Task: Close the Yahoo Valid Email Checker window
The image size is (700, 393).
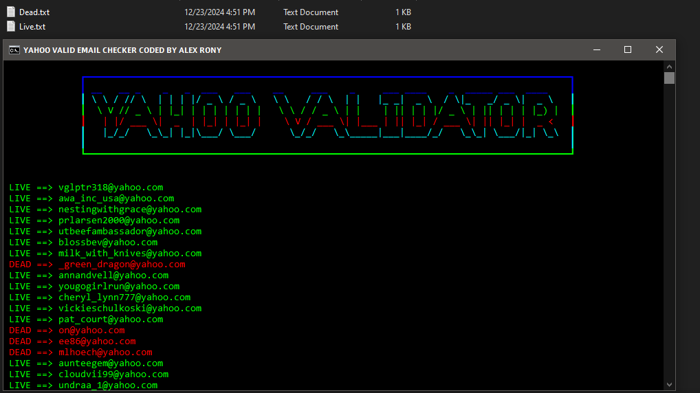Action: point(659,49)
